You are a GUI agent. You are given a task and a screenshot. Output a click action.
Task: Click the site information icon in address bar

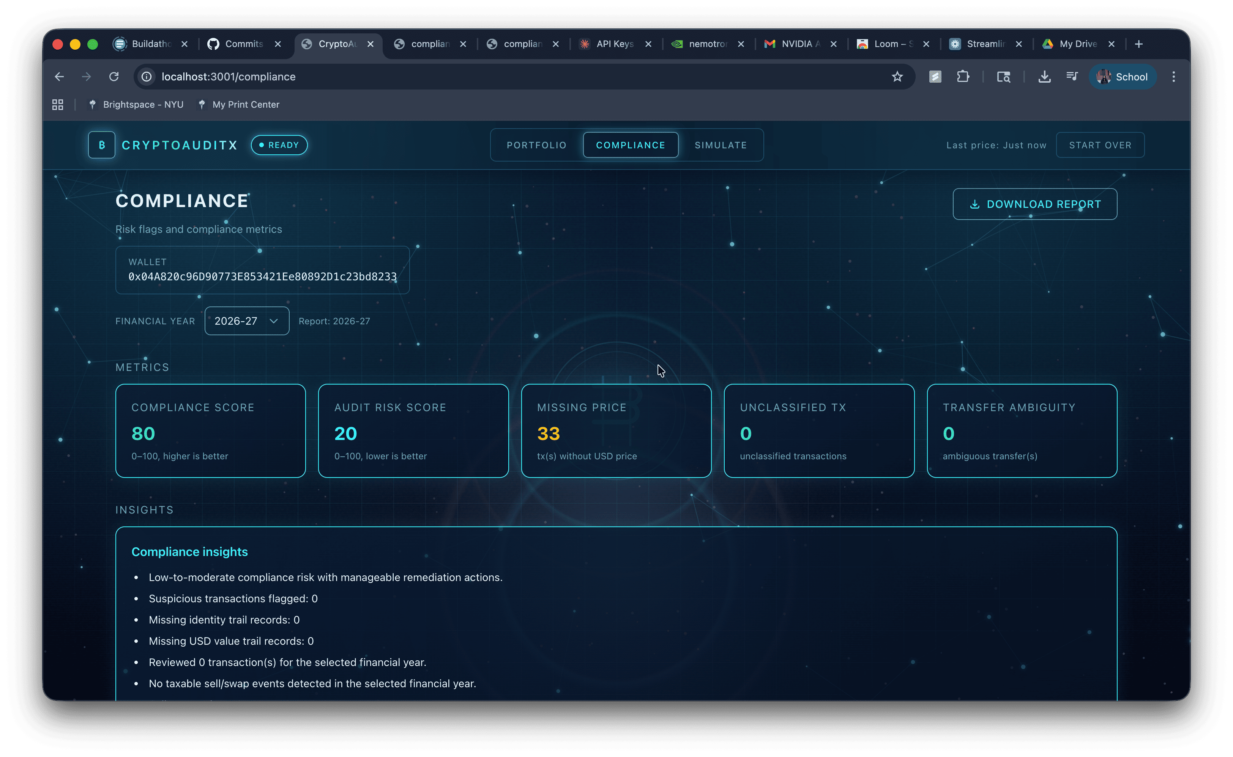146,77
